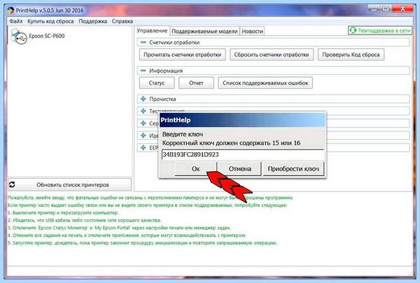Click Прочитать счетчики отработки button
Screen dimensions: 420x283
point(183,55)
